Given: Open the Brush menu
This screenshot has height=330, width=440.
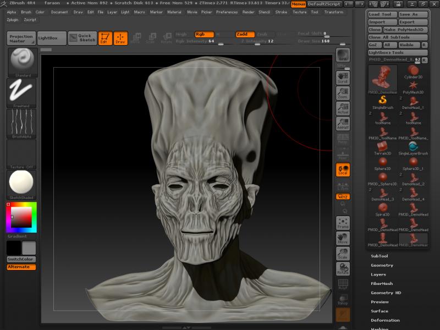Looking at the screenshot, I should (x=26, y=12).
